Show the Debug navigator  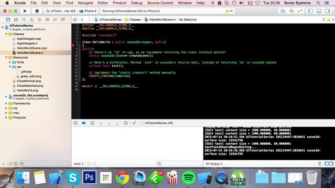[x=47, y=20]
